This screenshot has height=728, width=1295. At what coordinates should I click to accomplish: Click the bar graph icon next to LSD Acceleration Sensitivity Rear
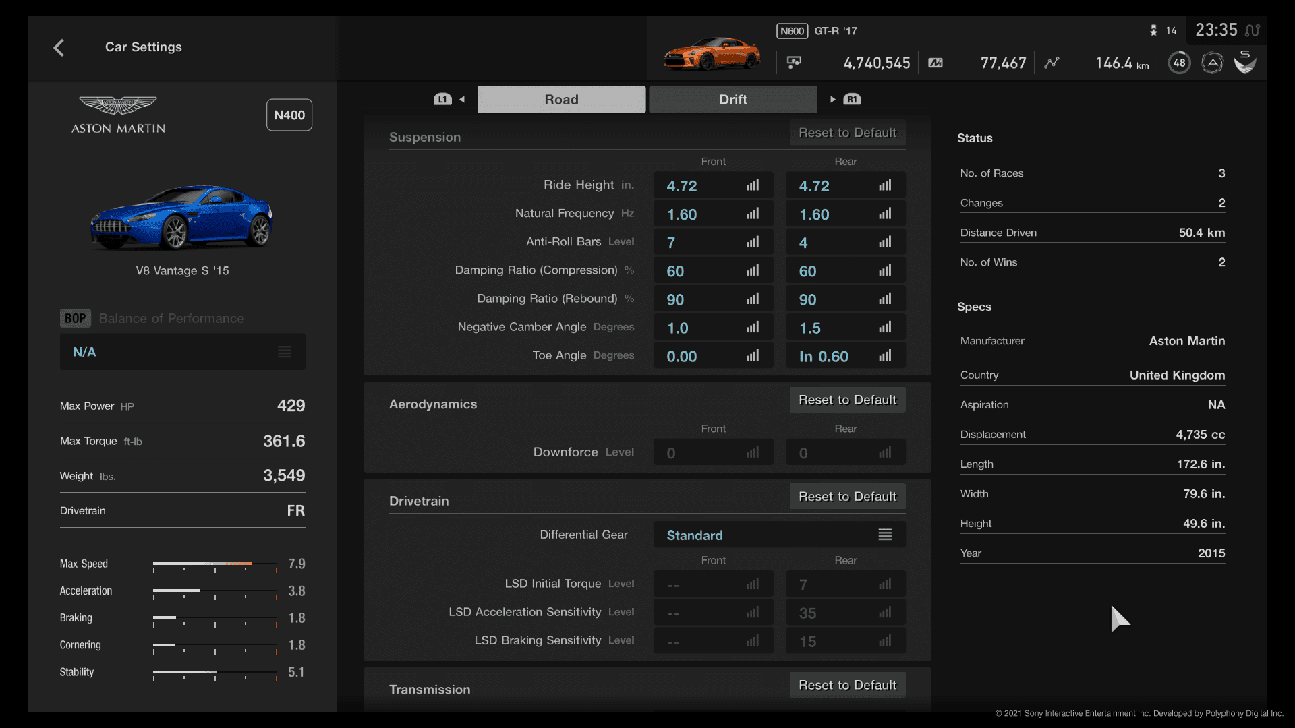pos(885,611)
